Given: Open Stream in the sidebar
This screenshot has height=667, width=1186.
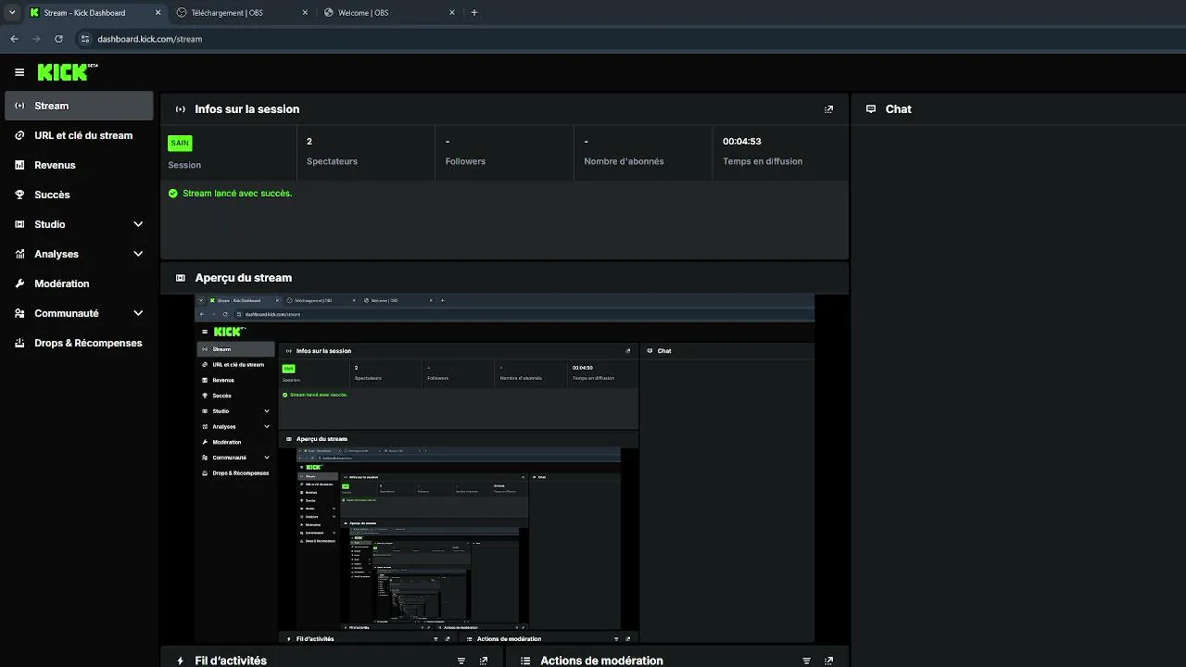Looking at the screenshot, I should (79, 106).
